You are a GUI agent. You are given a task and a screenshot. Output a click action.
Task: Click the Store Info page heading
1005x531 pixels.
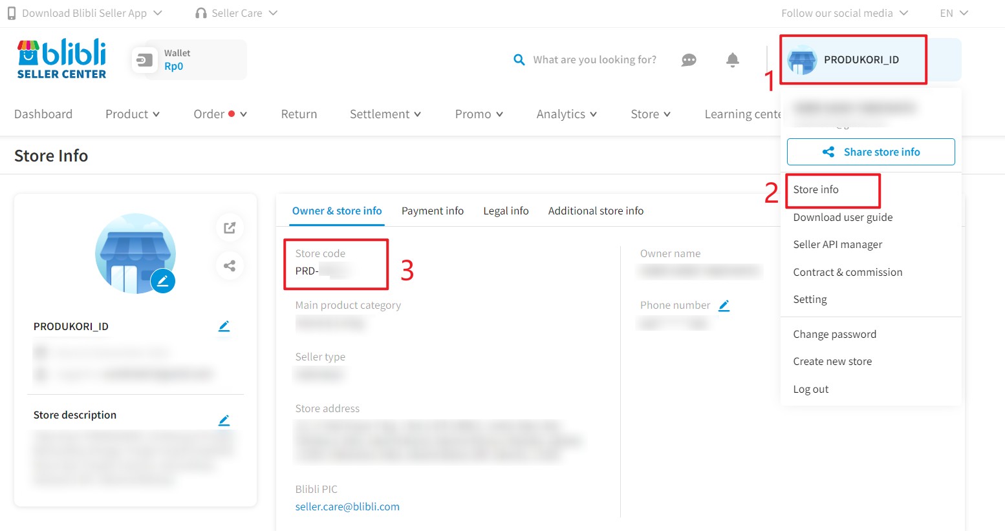point(51,156)
